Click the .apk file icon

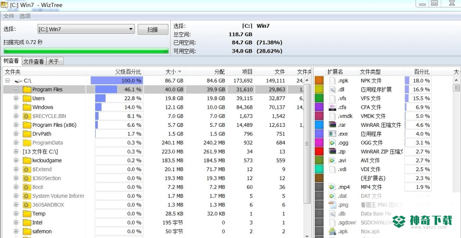pos(332,231)
